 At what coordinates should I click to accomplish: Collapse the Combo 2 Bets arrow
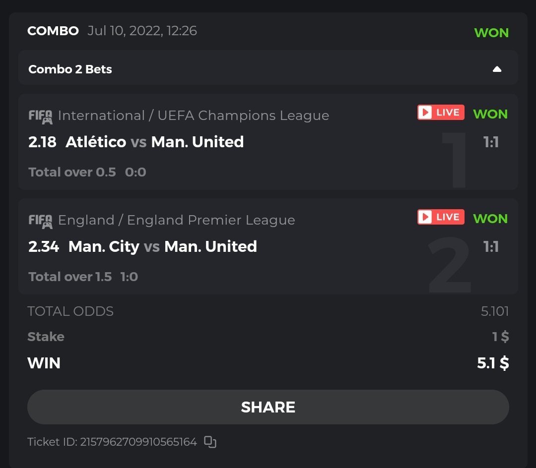pyautogui.click(x=497, y=69)
